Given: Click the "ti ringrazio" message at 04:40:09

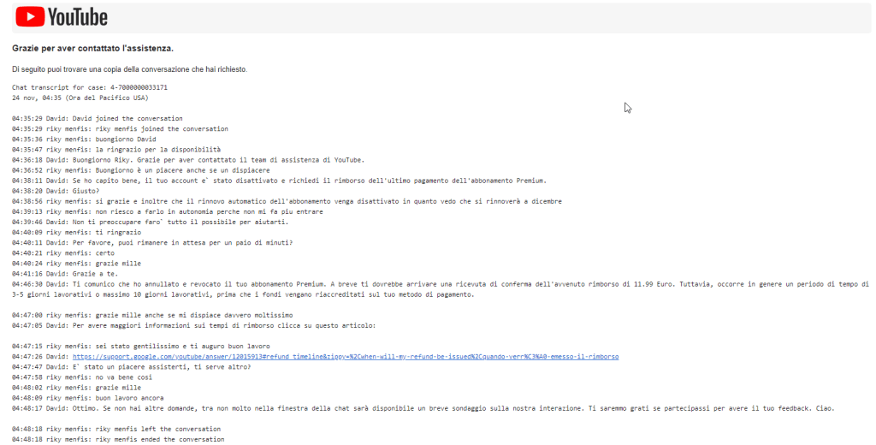Looking at the screenshot, I should (x=92, y=232).
